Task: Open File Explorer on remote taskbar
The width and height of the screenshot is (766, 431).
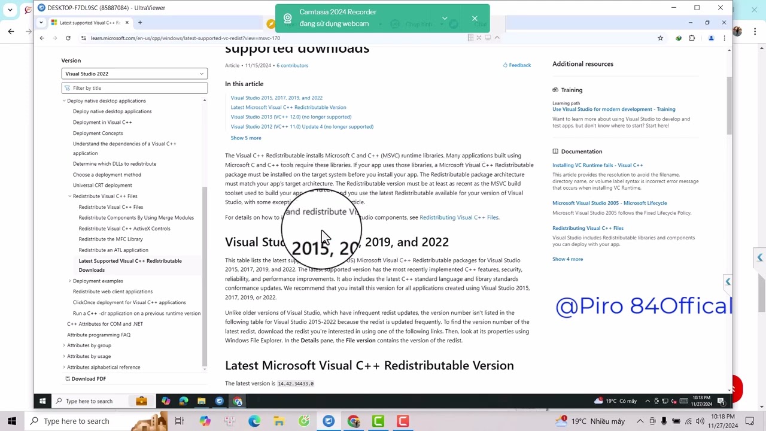Action: [x=202, y=401]
